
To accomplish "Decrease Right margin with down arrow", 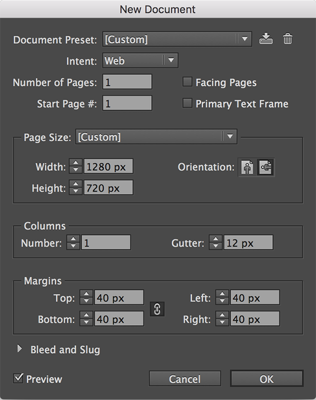I will (x=222, y=322).
